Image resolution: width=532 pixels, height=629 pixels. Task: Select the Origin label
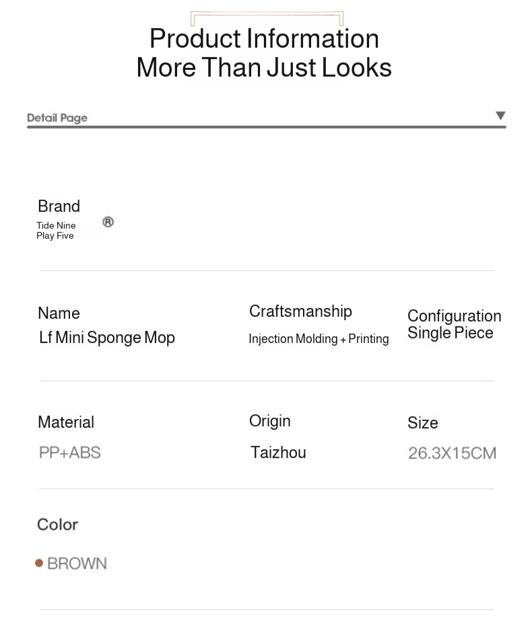(269, 420)
